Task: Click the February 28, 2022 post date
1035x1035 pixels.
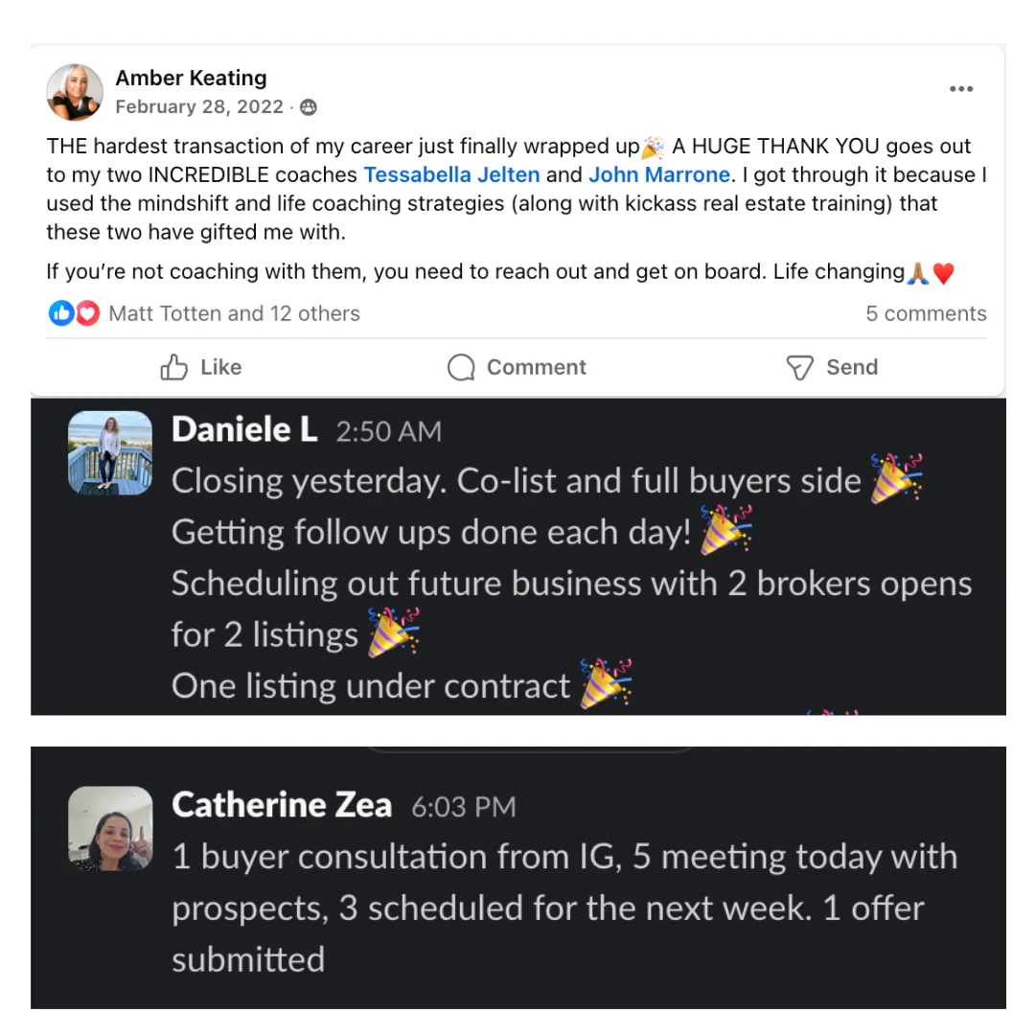Action: pos(199,107)
